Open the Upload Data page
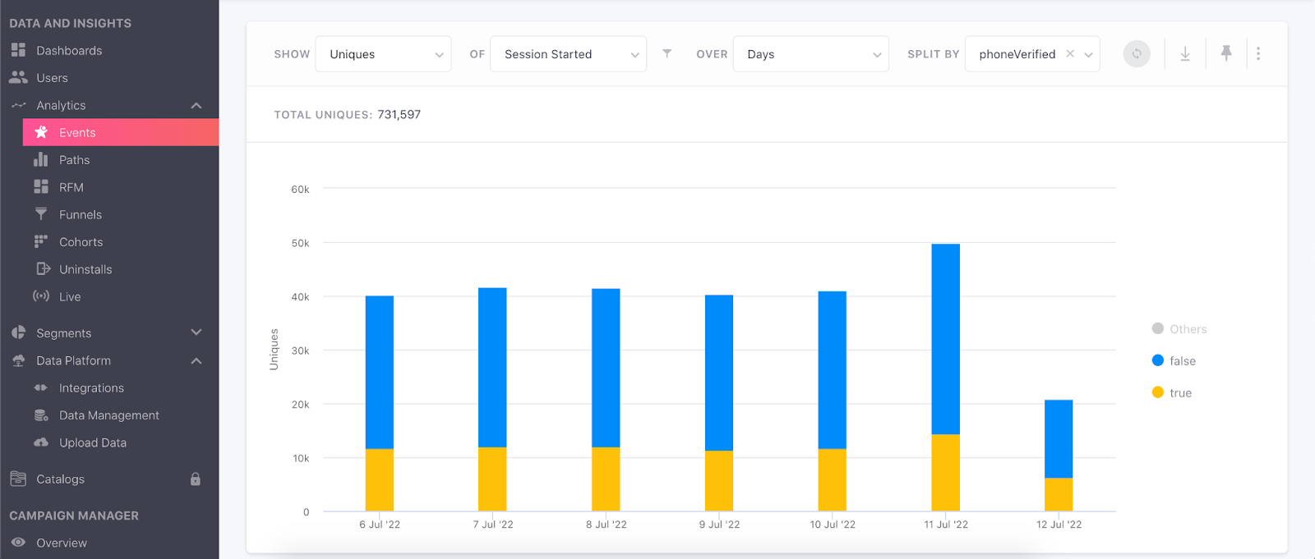Image resolution: width=1315 pixels, height=559 pixels. coord(92,443)
